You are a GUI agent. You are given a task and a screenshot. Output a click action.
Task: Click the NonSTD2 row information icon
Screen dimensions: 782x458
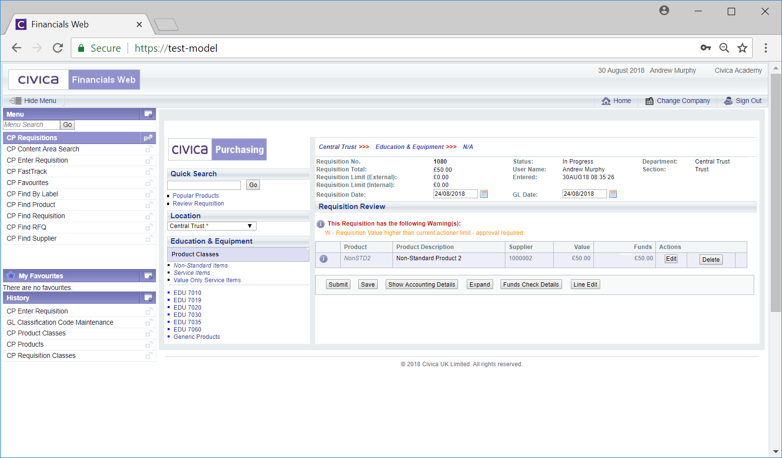tap(324, 259)
